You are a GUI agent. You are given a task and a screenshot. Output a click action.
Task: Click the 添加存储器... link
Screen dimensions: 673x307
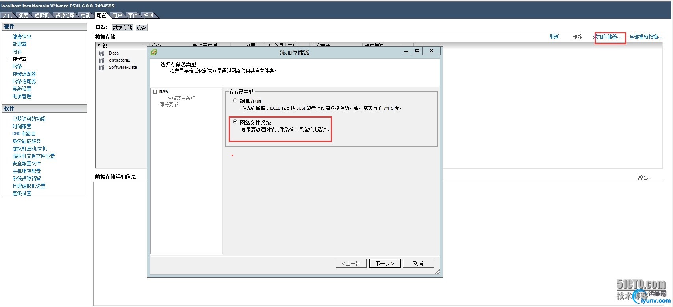tap(608, 37)
